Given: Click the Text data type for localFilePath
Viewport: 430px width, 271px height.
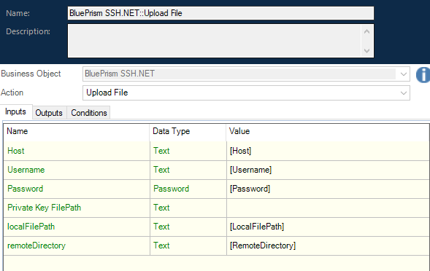Looking at the screenshot, I should (x=188, y=227).
